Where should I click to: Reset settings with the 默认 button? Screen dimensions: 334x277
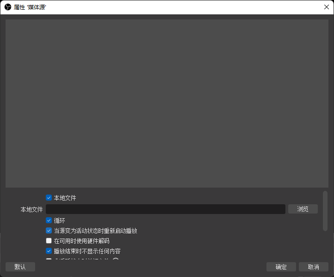click(20, 267)
